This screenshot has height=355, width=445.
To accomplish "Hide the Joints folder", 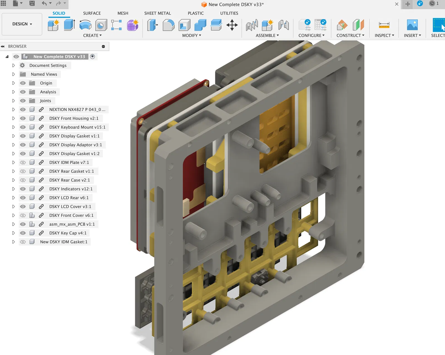I will point(23,101).
